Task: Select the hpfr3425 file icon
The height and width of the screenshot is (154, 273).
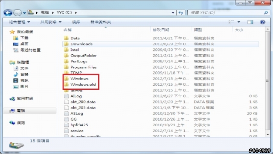Action: pyautogui.click(x=67, y=125)
